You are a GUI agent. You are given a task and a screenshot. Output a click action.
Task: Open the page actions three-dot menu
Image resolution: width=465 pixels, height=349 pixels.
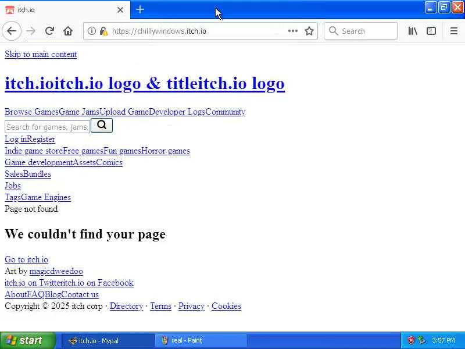293,31
